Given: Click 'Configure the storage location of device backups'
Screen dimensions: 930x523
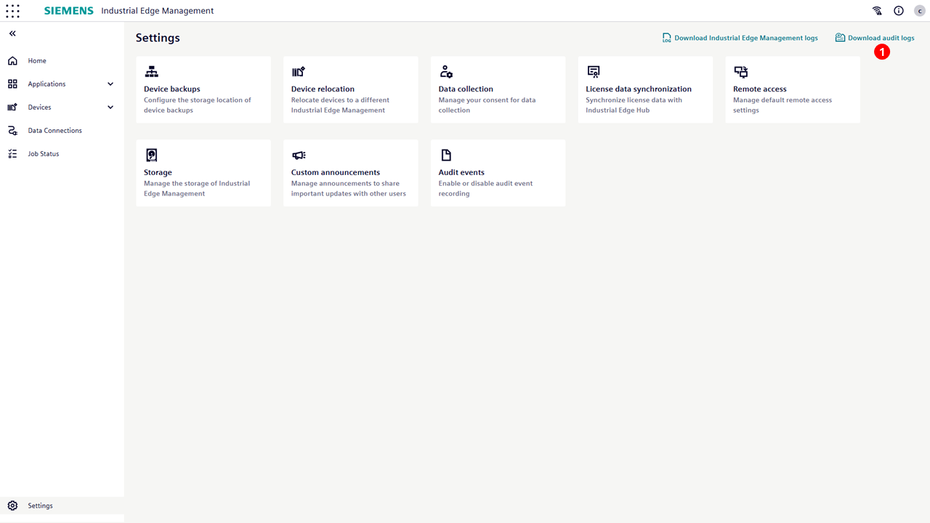Looking at the screenshot, I should [x=198, y=105].
